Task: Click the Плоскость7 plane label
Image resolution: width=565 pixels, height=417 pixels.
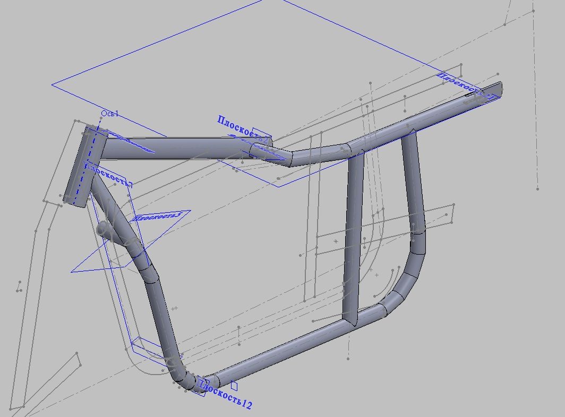Action: pos(110,176)
